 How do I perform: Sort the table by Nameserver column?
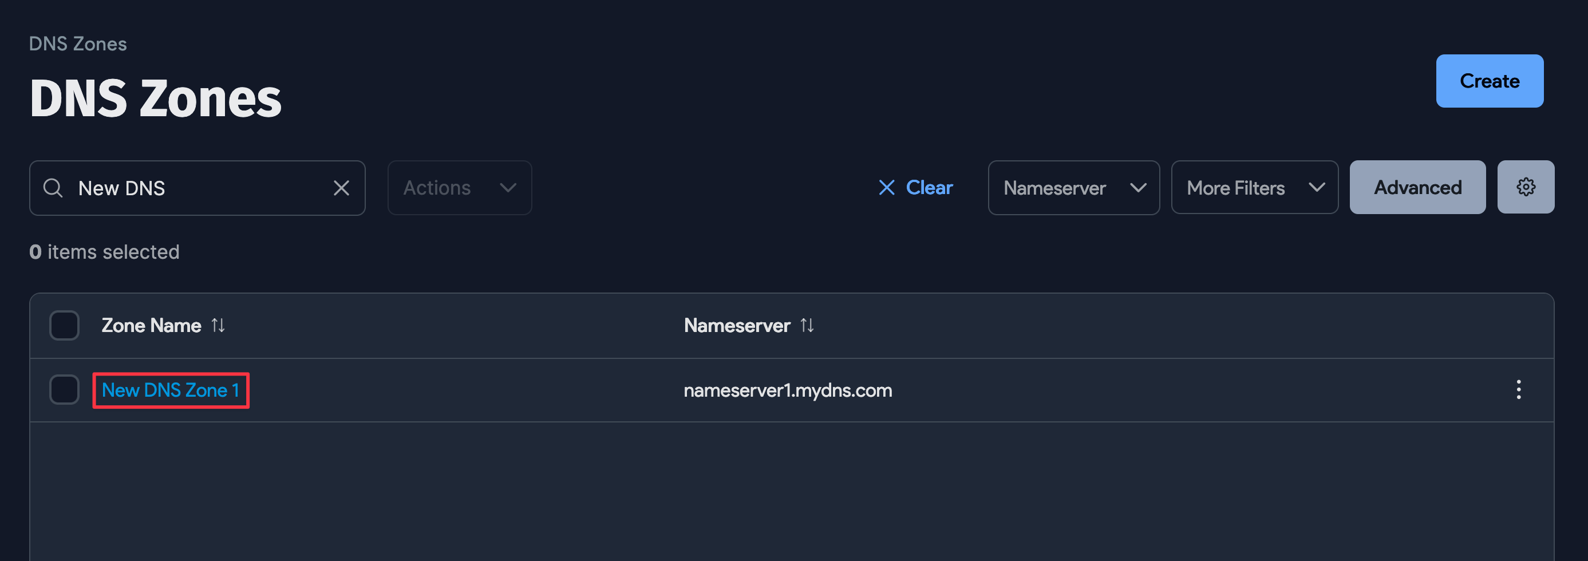(808, 326)
